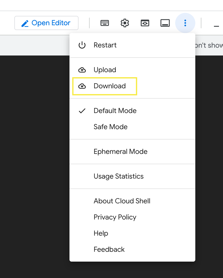Screen dimensions: 223x278
Task: Select Default Mode checked option
Action: click(x=115, y=111)
